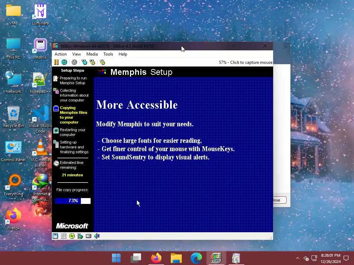Image resolution: width=354 pixels, height=265 pixels.
Task: Pause the emulation in 86Box toolbar
Action: coord(56,62)
